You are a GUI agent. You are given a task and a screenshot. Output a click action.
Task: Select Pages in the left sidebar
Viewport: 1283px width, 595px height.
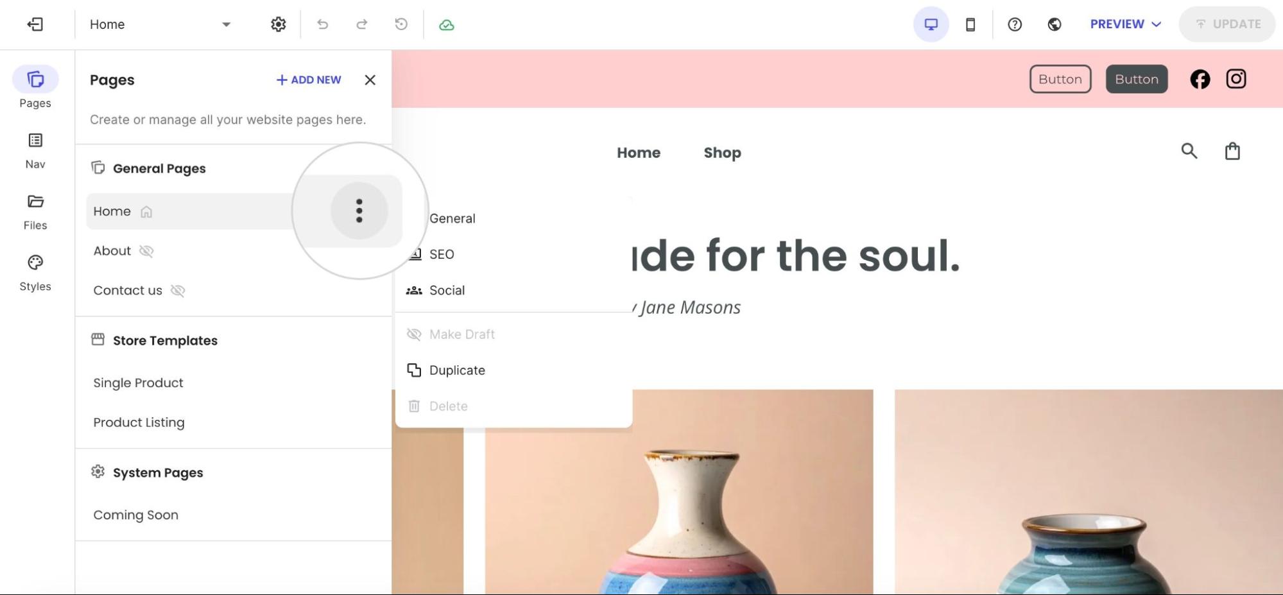tap(35, 87)
